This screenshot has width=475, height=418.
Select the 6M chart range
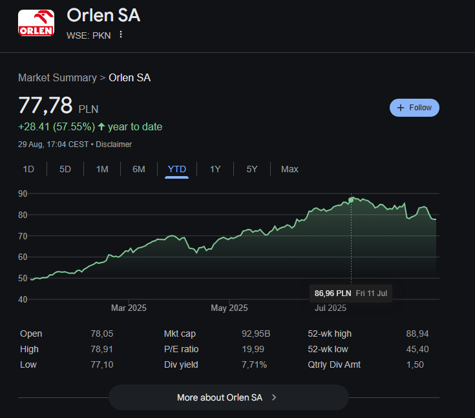tap(139, 169)
